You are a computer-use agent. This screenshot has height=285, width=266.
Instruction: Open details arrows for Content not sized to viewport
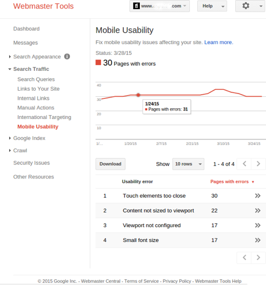pos(257,210)
